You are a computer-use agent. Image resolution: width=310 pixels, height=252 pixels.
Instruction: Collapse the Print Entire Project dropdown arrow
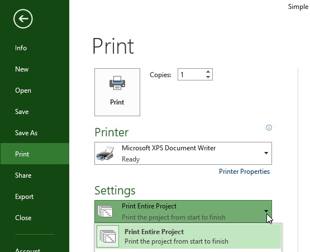point(266,211)
